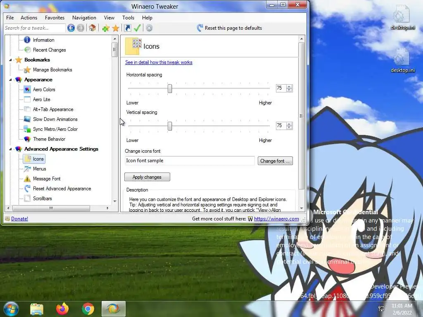423x317 pixels.
Task: Click the Aero Colors icon
Action: tap(27, 90)
